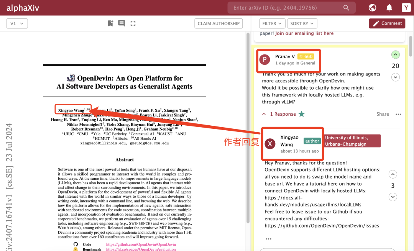The image size is (414, 251).
Task: Open more options below Xingyao's reply
Action: click(x=268, y=239)
